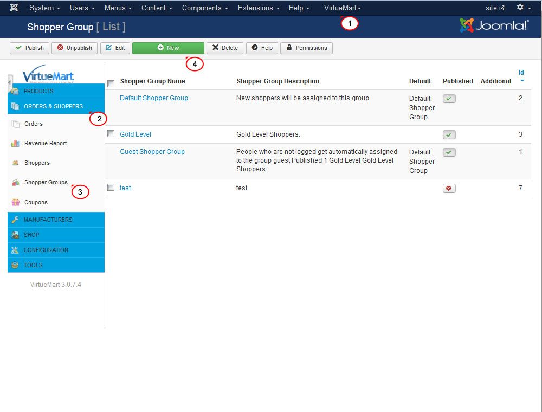
Task: Click the Joomla home icon in top bar
Action: (14, 8)
